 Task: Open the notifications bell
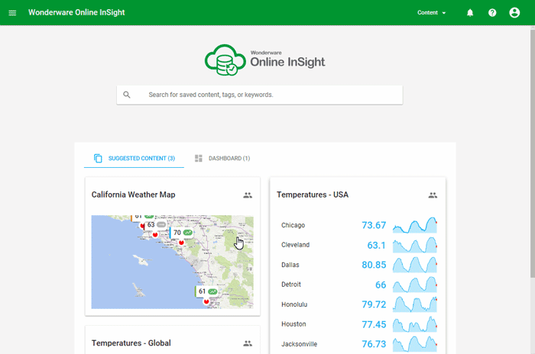click(x=470, y=13)
